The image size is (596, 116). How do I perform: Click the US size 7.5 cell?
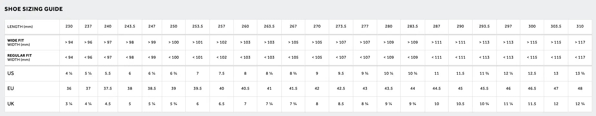[221, 73]
